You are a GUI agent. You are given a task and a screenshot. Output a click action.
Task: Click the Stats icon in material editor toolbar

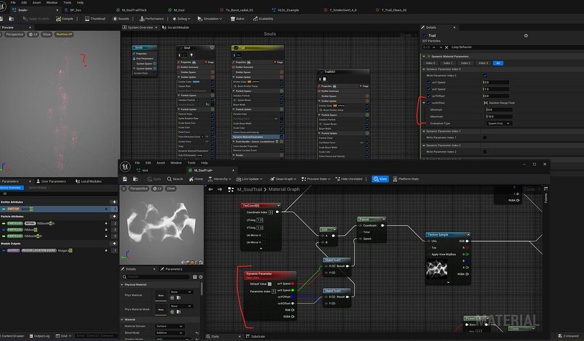tap(380, 178)
